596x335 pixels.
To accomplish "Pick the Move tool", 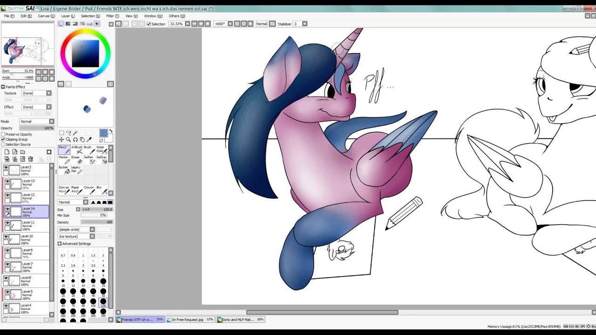I will pyautogui.click(x=61, y=140).
